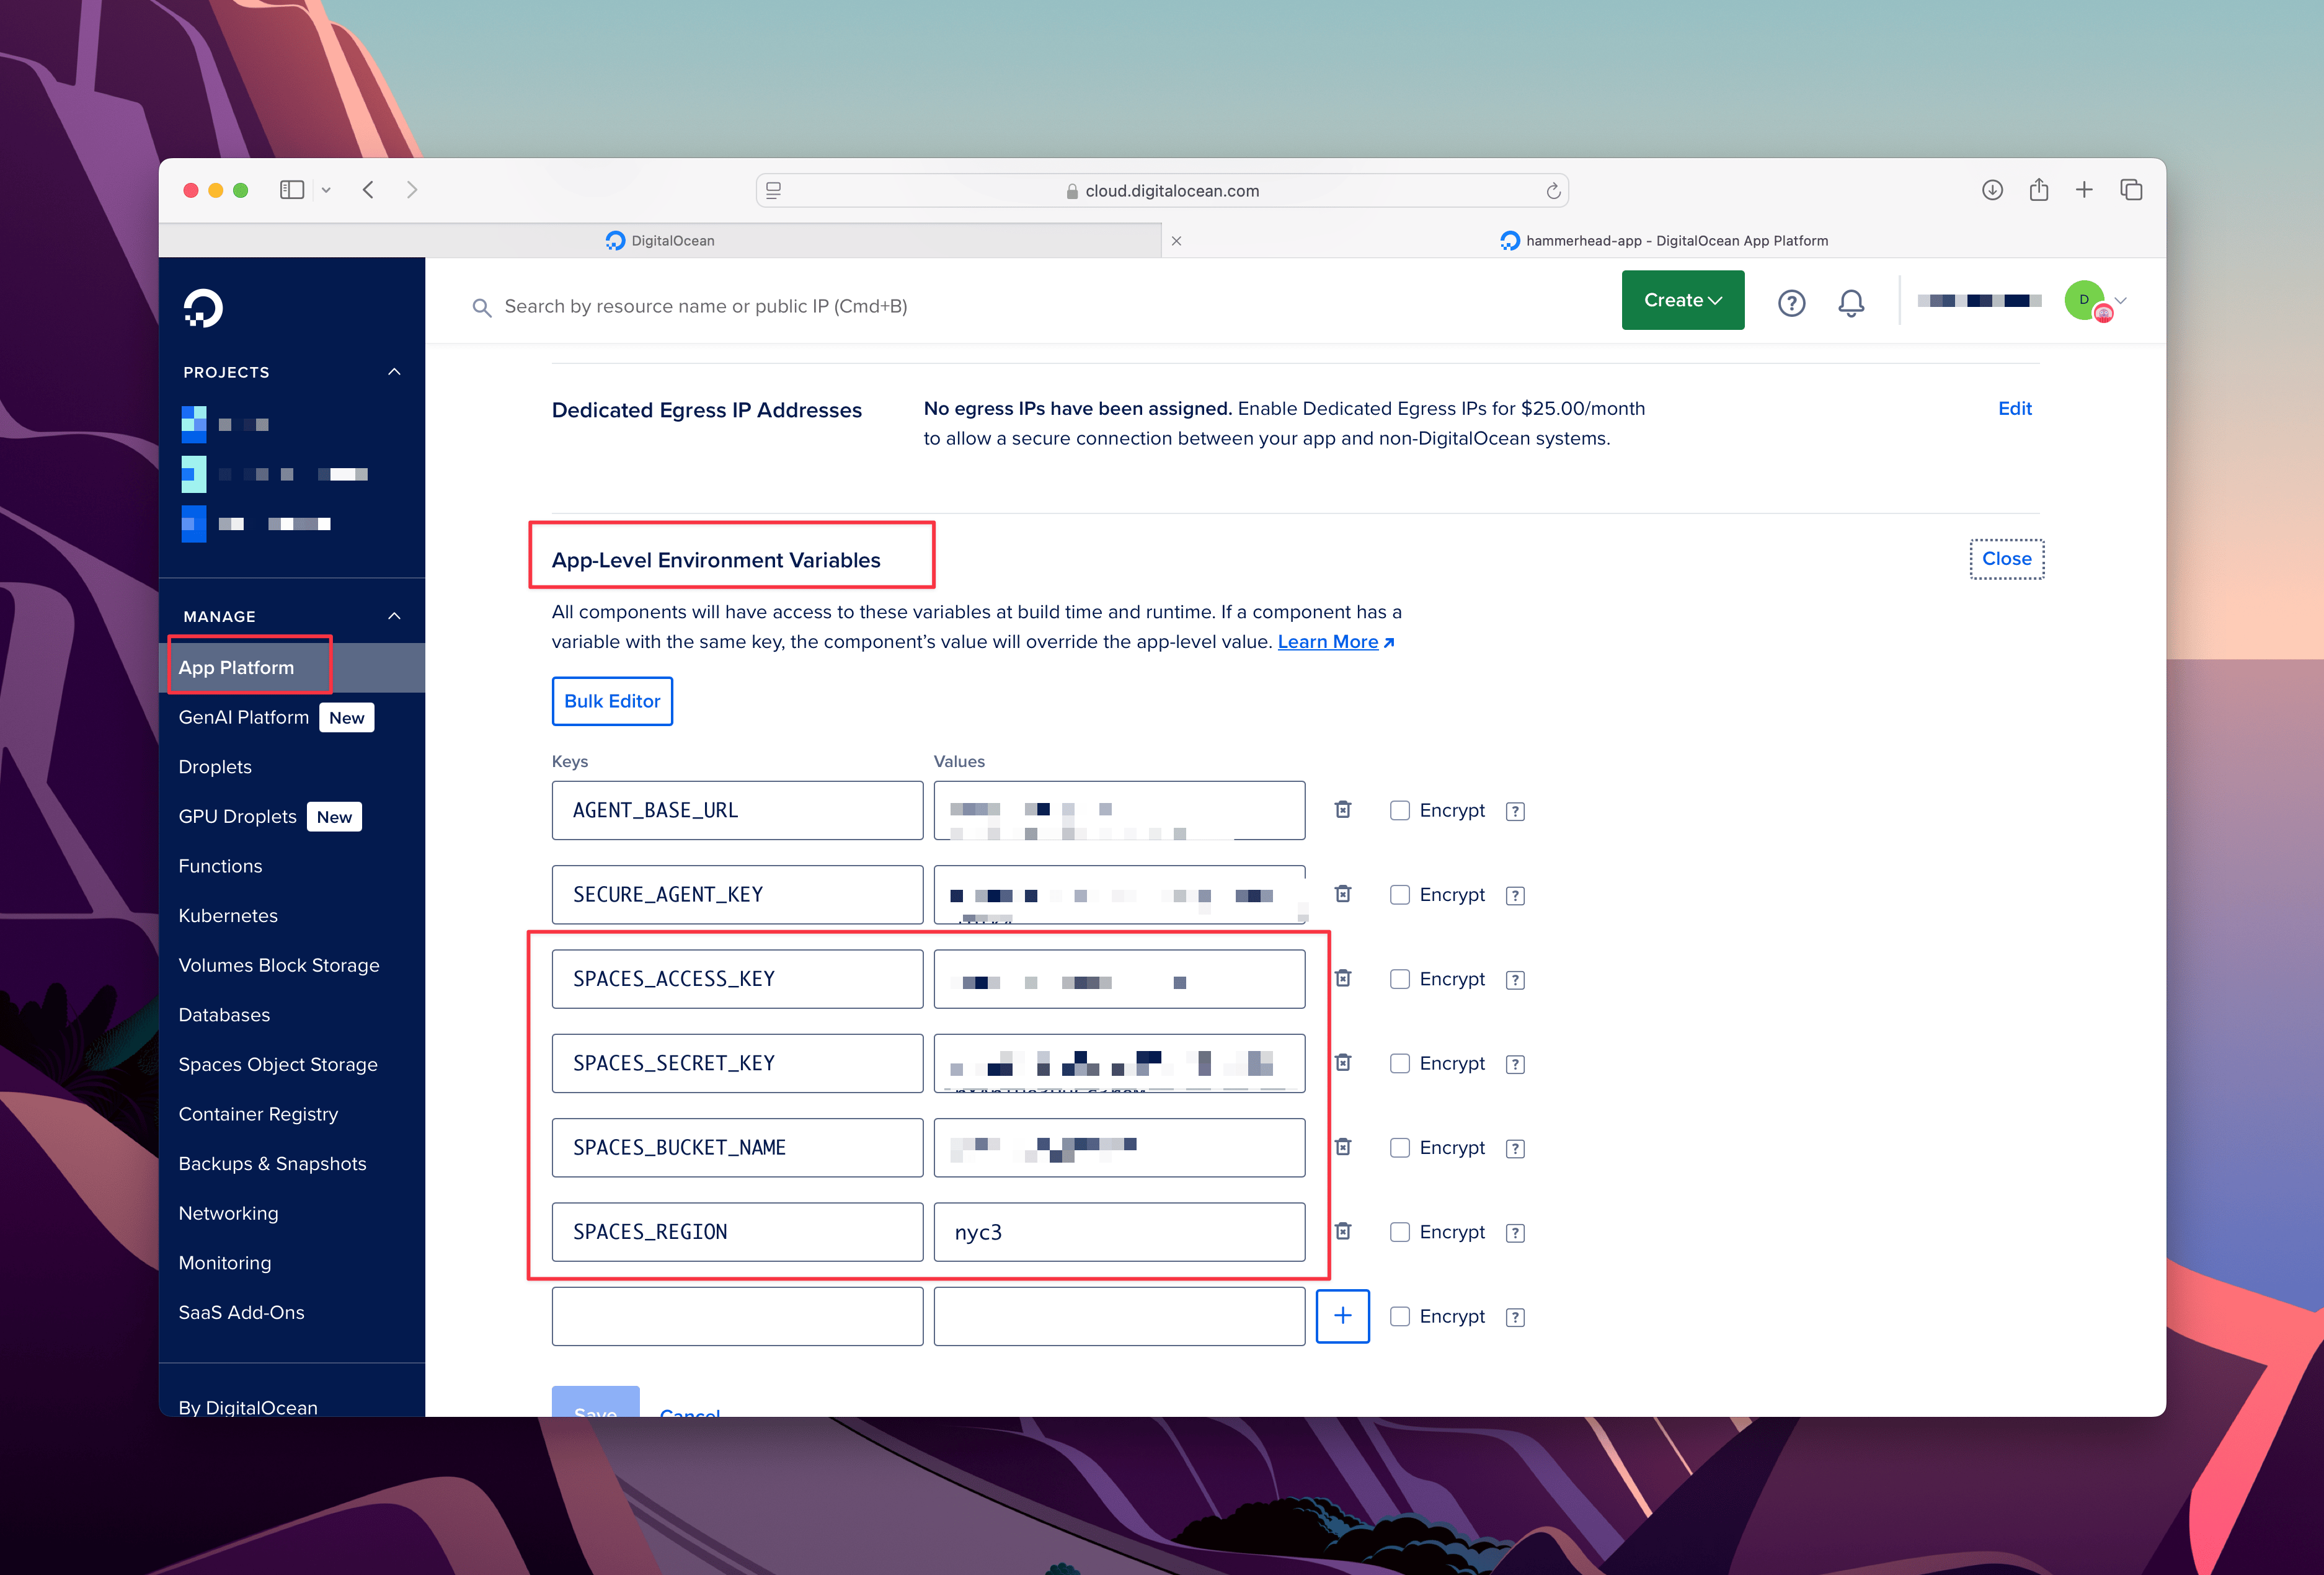
Task: Switch to the hammerhead-app browser tab
Action: [x=1665, y=241]
